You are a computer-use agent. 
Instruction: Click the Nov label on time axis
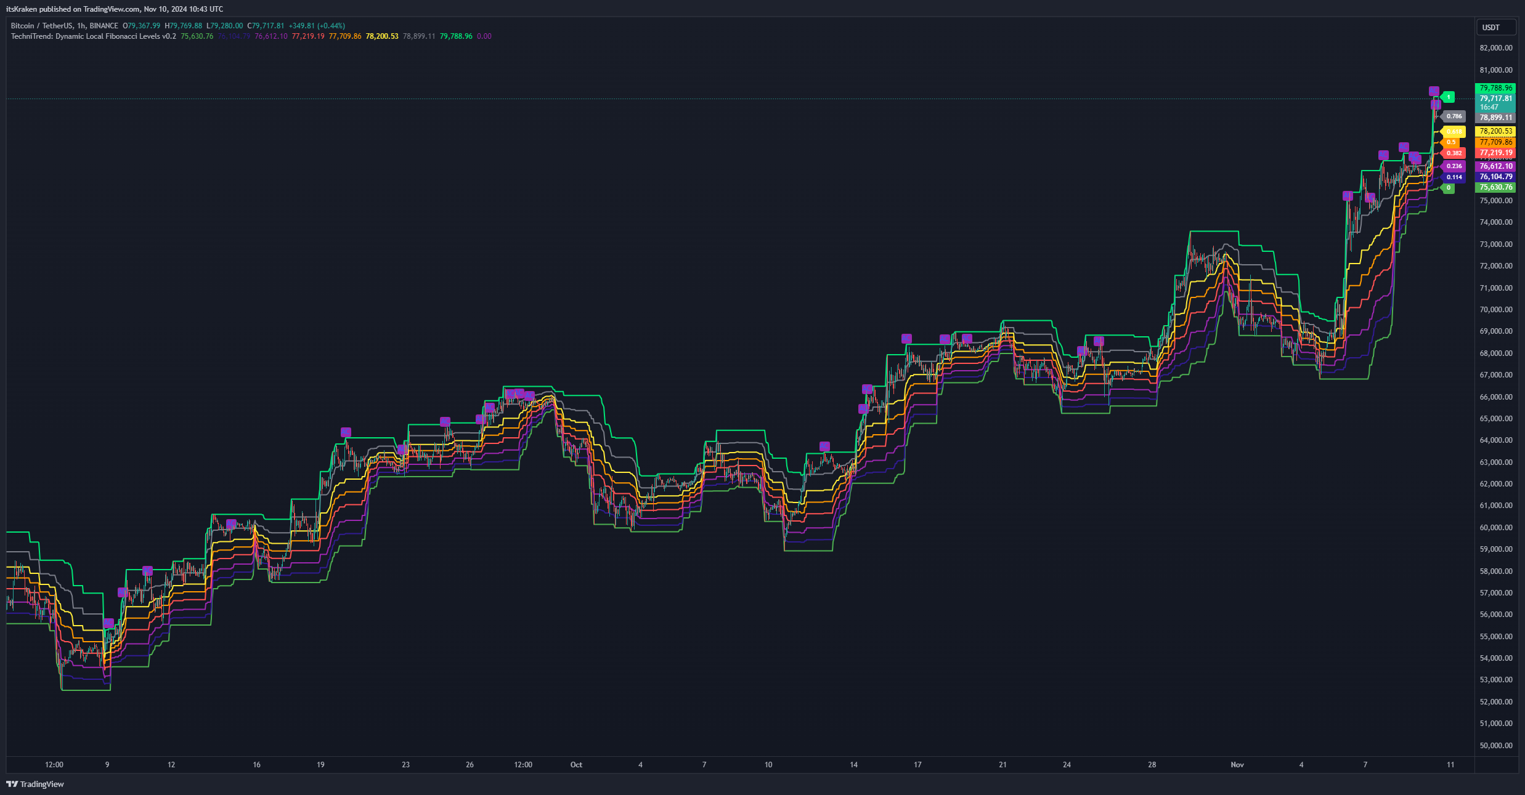(x=1237, y=765)
